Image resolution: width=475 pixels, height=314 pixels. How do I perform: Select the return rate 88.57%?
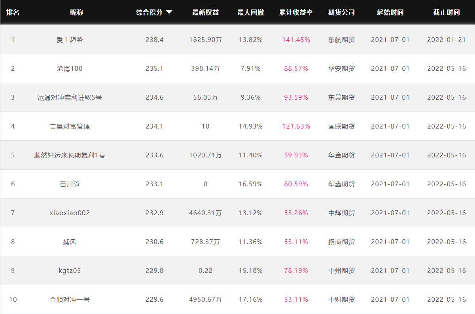click(296, 68)
